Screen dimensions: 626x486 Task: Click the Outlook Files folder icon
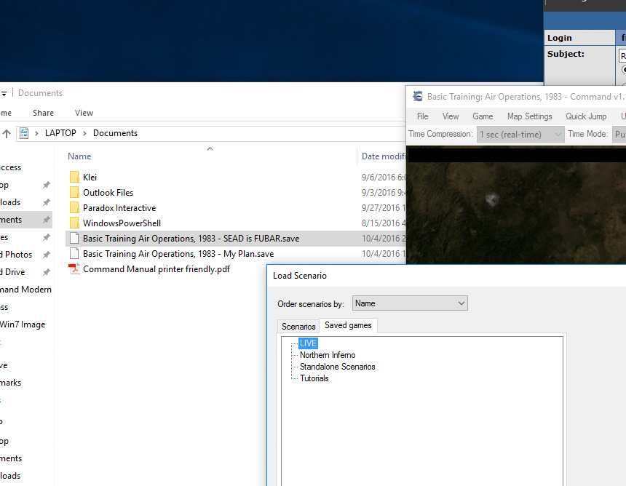click(x=74, y=192)
